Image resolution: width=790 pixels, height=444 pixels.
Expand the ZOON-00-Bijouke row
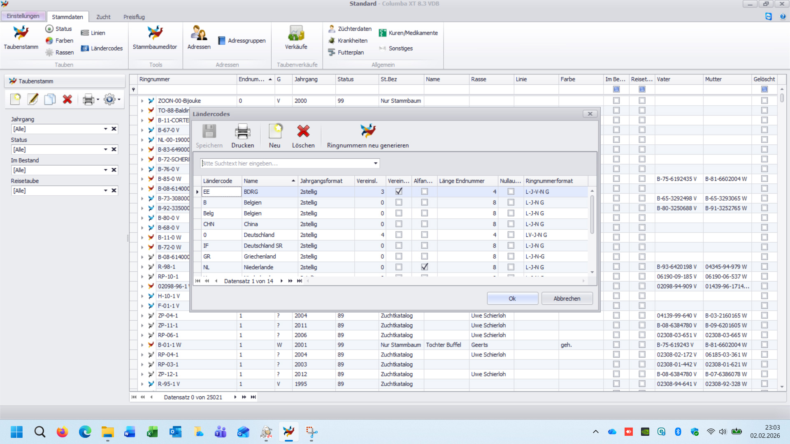[142, 101]
